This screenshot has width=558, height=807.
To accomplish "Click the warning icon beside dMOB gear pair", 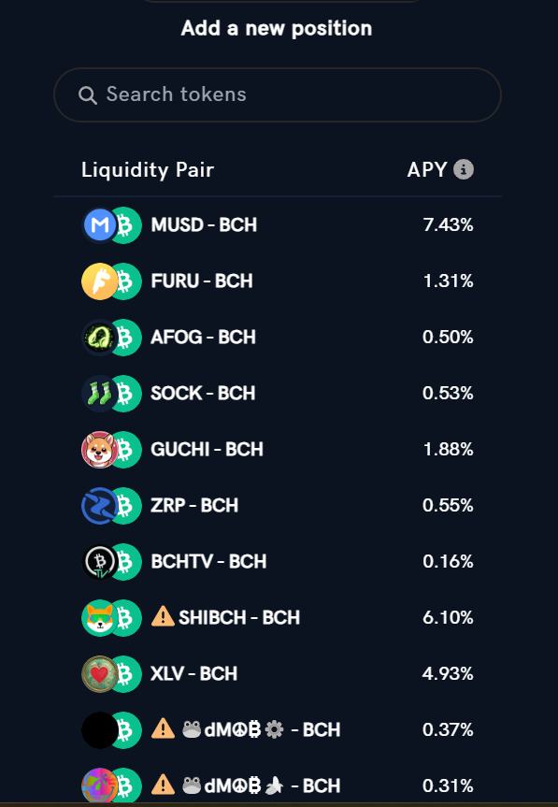I will (x=163, y=728).
